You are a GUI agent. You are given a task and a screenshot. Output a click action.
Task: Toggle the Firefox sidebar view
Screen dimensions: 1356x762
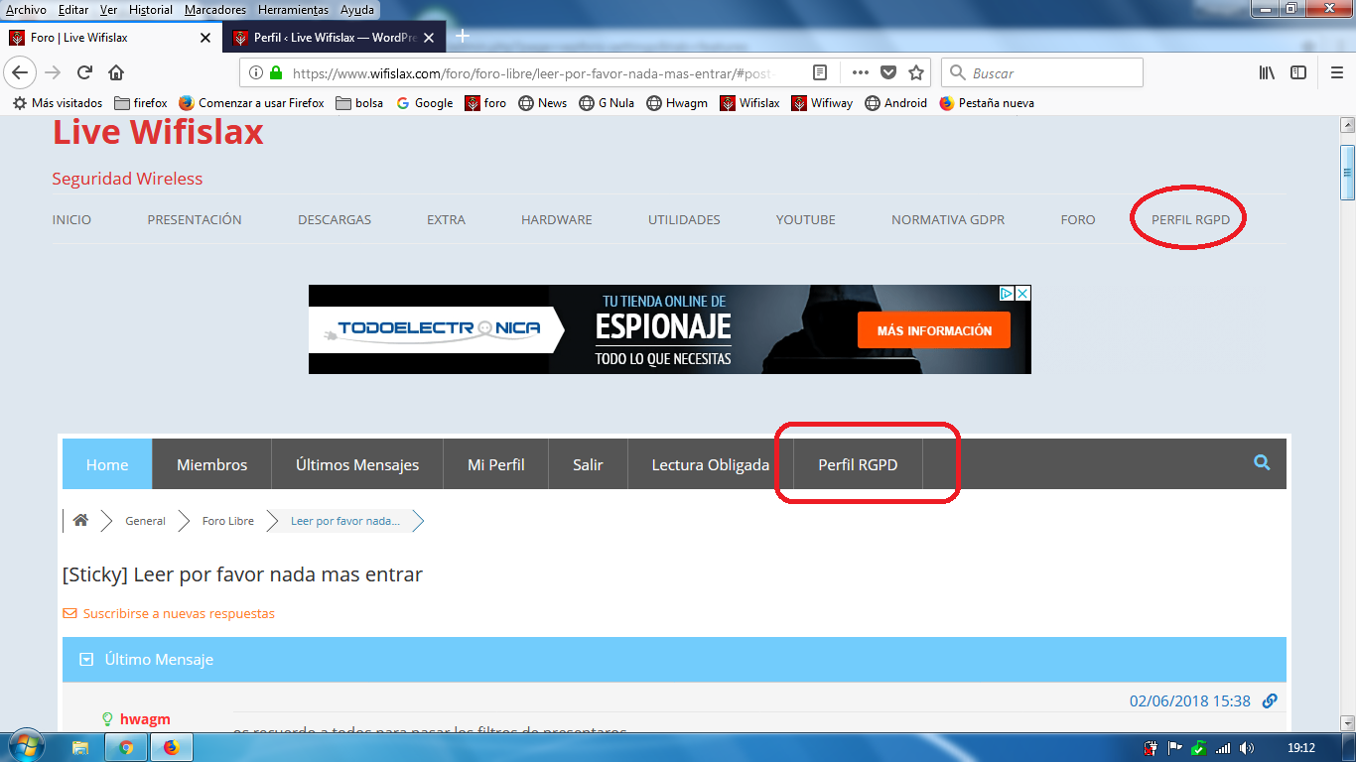(x=1298, y=72)
